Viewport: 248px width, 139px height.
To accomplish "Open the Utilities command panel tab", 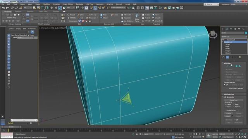I will [243, 29].
